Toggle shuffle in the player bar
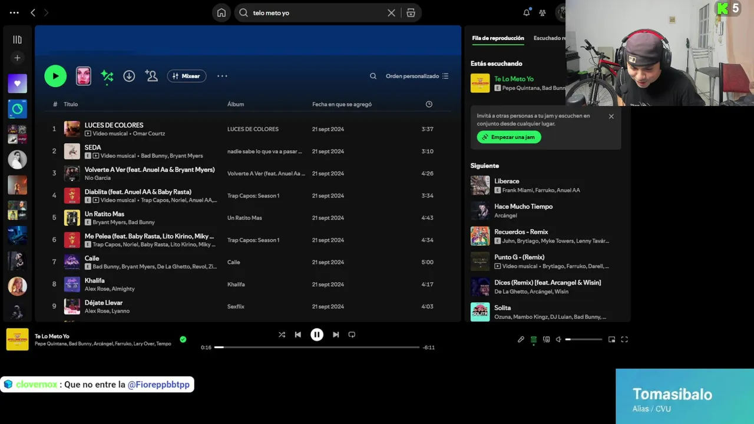754x424 pixels. click(x=282, y=334)
